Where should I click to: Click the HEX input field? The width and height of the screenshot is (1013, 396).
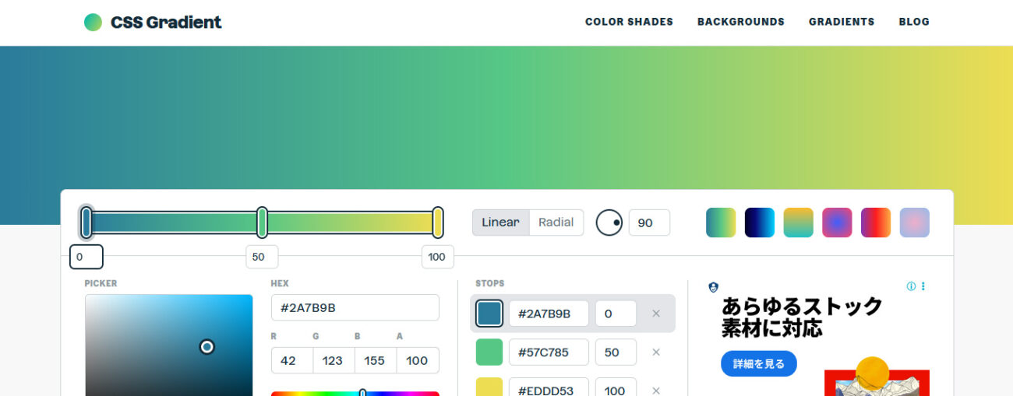click(355, 307)
